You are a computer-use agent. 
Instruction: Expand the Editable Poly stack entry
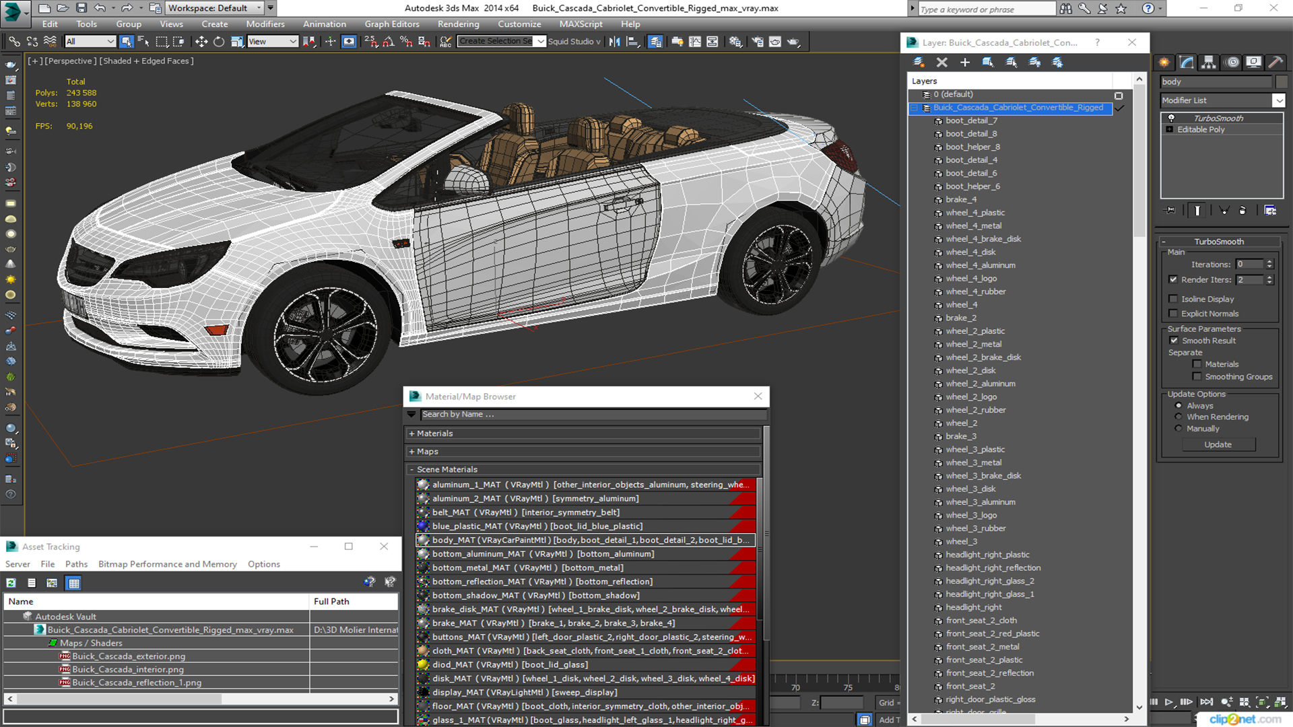tap(1170, 129)
